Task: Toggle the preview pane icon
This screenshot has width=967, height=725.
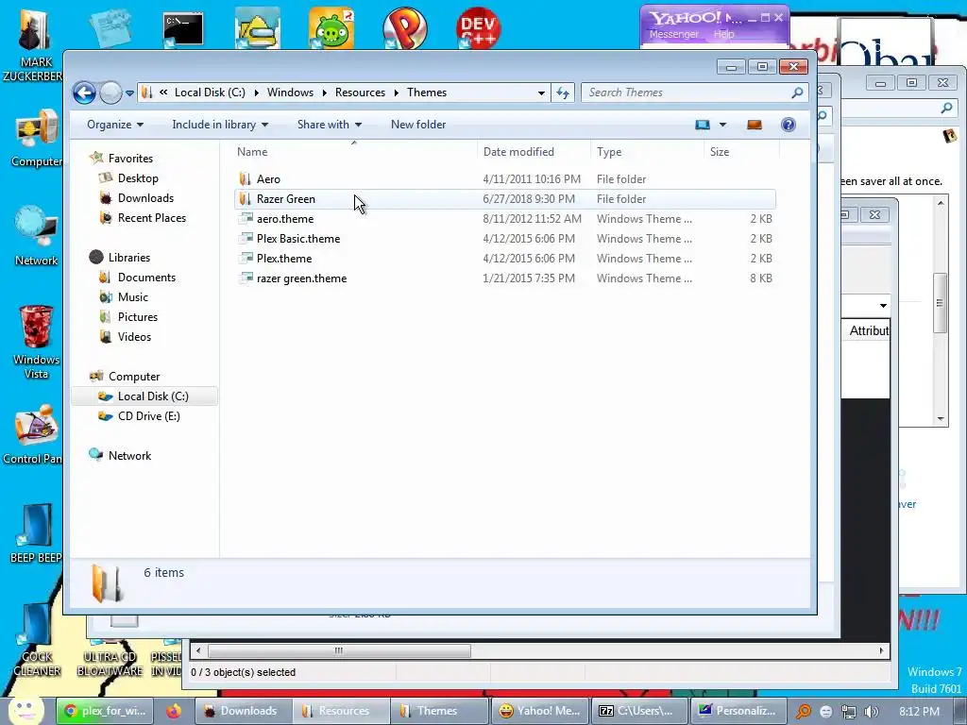Action: point(755,126)
